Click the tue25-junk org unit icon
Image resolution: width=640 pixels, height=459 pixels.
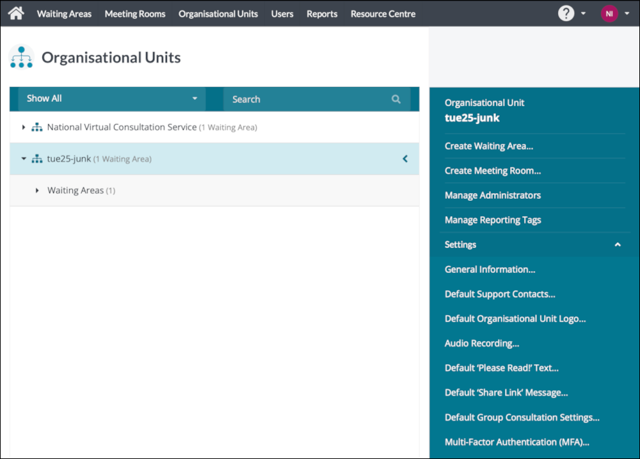[37, 159]
